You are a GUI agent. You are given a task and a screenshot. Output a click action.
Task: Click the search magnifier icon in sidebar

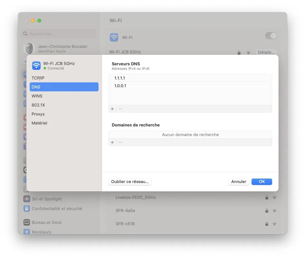pyautogui.click(x=25, y=34)
